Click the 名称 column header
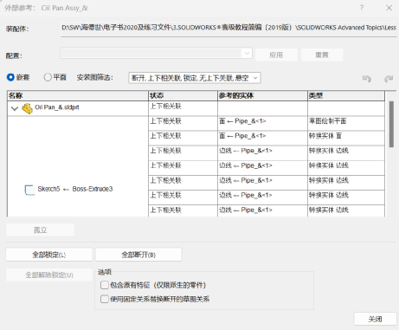This screenshot has height=330, width=399. coord(78,95)
